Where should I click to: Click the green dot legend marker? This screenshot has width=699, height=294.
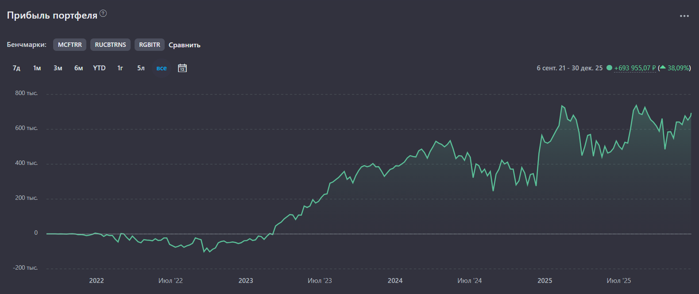click(609, 68)
